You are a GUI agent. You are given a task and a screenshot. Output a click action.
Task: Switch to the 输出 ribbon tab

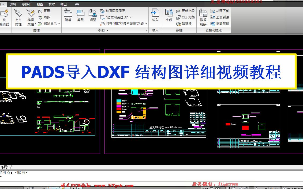click(x=63, y=4)
